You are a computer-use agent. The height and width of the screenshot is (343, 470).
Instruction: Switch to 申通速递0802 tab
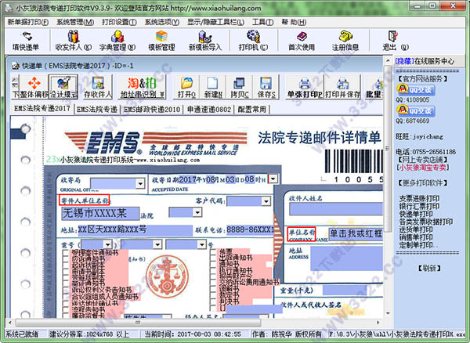[x=209, y=110]
